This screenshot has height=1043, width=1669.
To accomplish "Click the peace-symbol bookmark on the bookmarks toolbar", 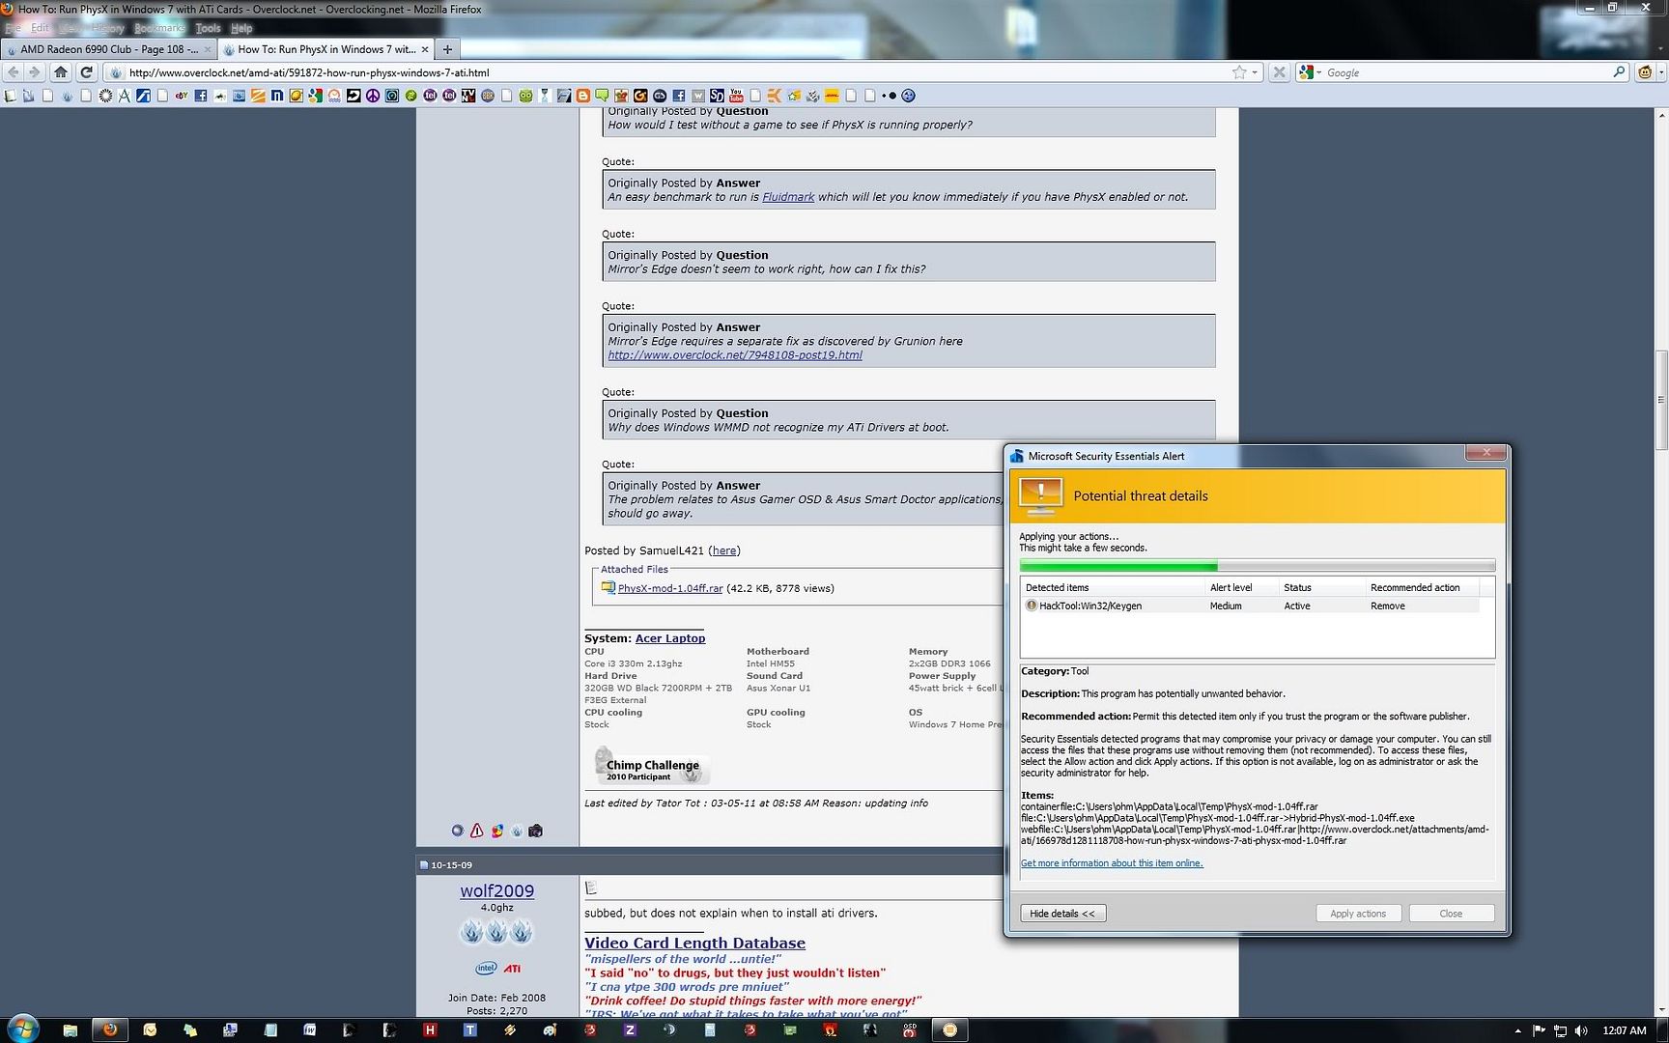I will point(371,96).
